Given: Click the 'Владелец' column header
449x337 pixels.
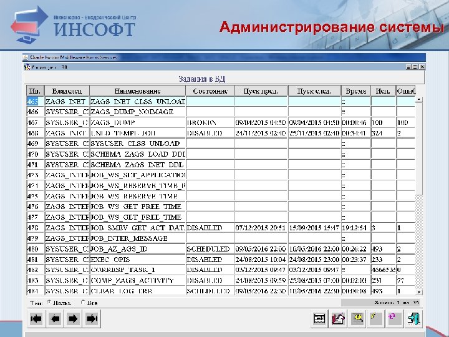Looking at the screenshot, I should pos(67,91).
